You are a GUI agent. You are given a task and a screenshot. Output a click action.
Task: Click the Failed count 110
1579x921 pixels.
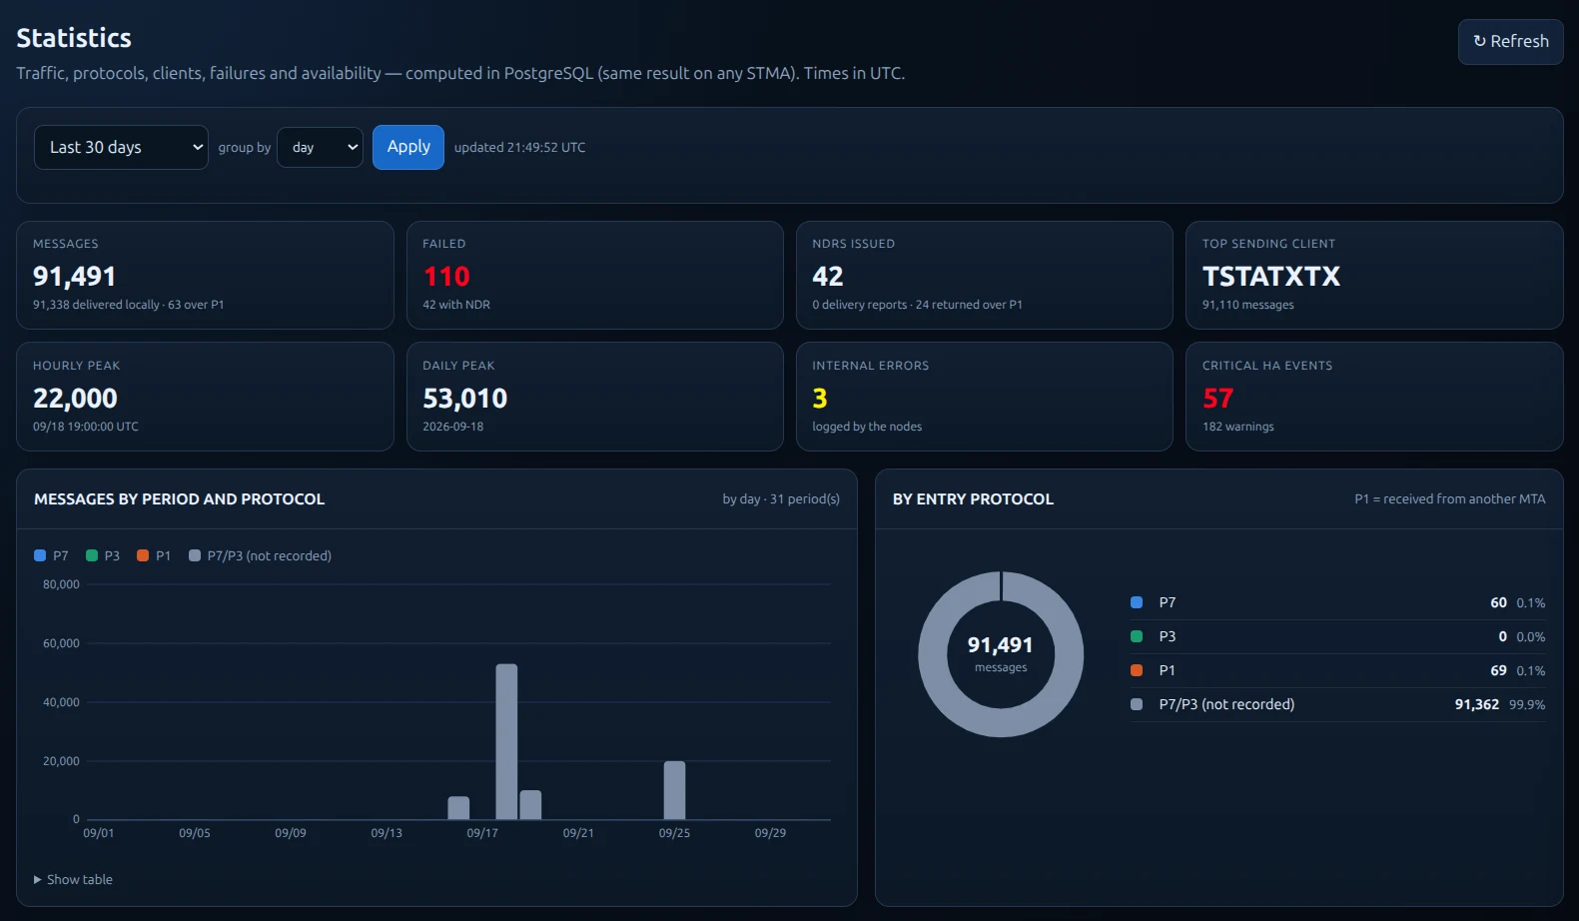click(x=446, y=277)
